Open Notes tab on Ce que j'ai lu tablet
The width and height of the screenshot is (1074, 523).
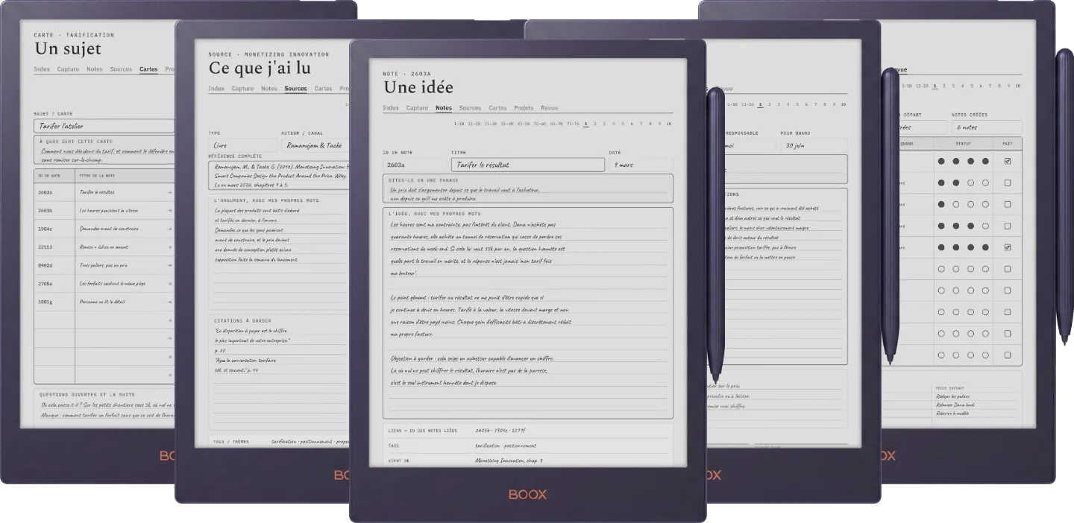268,89
